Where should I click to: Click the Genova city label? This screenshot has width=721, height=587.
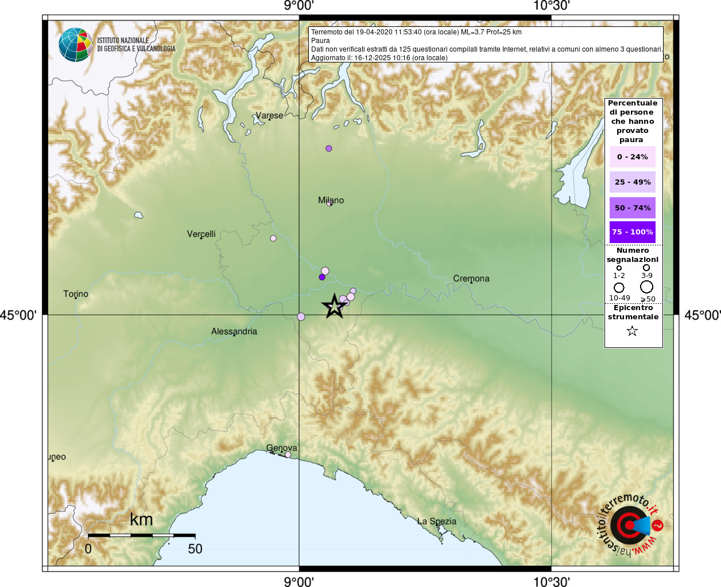(282, 448)
